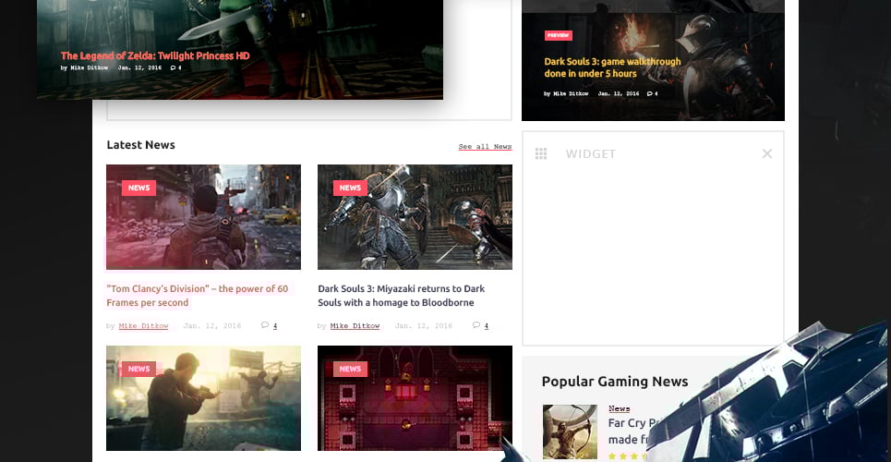891x462 pixels.
Task: Open the Tom Clancy's Division thumbnail
Action: [203, 217]
